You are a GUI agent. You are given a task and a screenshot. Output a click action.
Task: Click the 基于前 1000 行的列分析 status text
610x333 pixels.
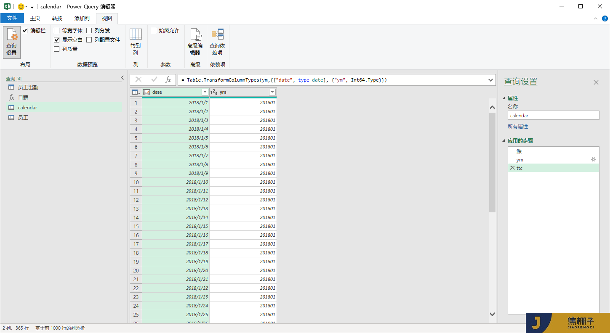click(x=60, y=328)
